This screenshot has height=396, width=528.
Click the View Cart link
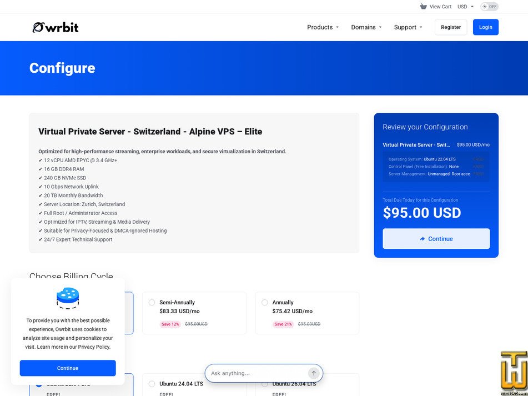tap(440, 7)
